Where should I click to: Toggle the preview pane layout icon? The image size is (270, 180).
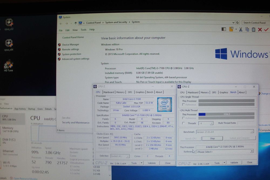coord(224,29)
